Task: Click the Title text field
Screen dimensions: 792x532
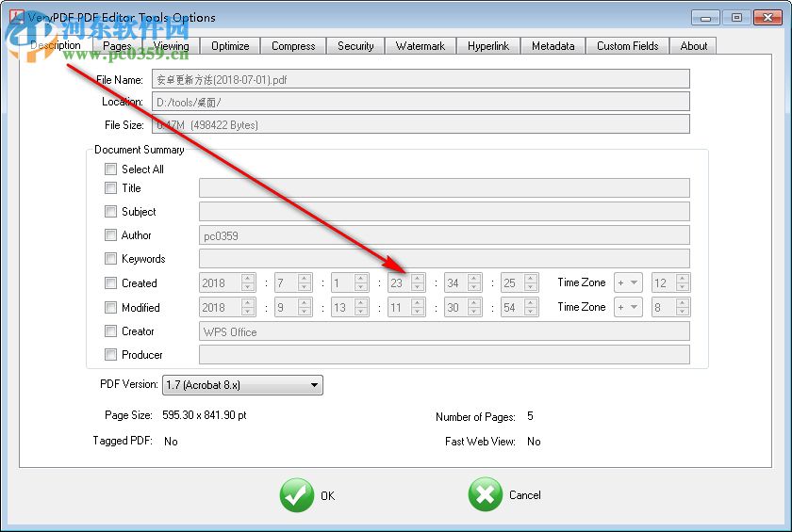Action: point(444,188)
